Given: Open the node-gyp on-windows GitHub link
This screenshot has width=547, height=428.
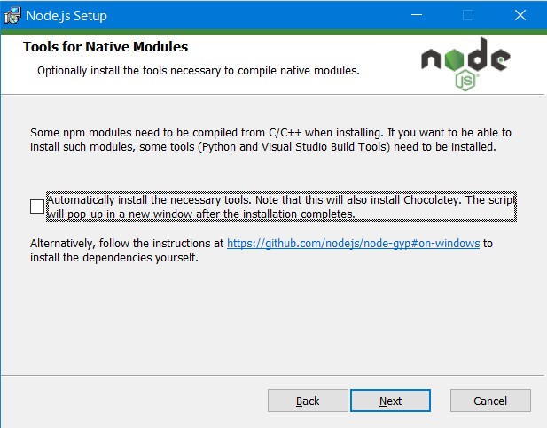Looking at the screenshot, I should 354,244.
